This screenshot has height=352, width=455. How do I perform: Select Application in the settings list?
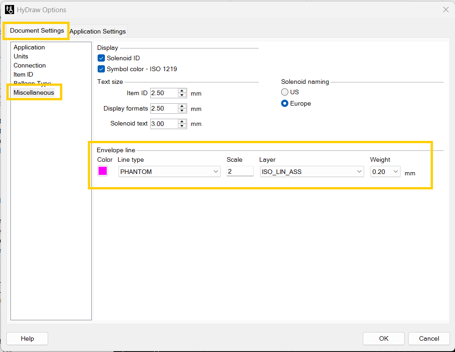click(x=29, y=47)
